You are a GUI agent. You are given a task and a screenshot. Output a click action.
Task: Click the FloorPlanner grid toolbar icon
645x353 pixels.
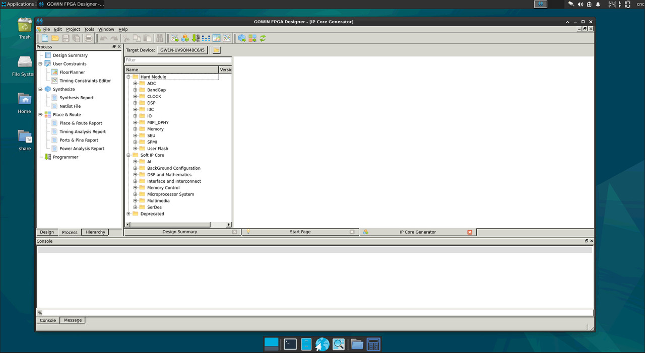(217, 38)
